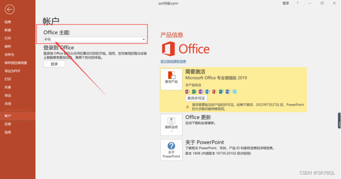Click 登录 in the title bar
341x179 pixels.
[286, 3]
